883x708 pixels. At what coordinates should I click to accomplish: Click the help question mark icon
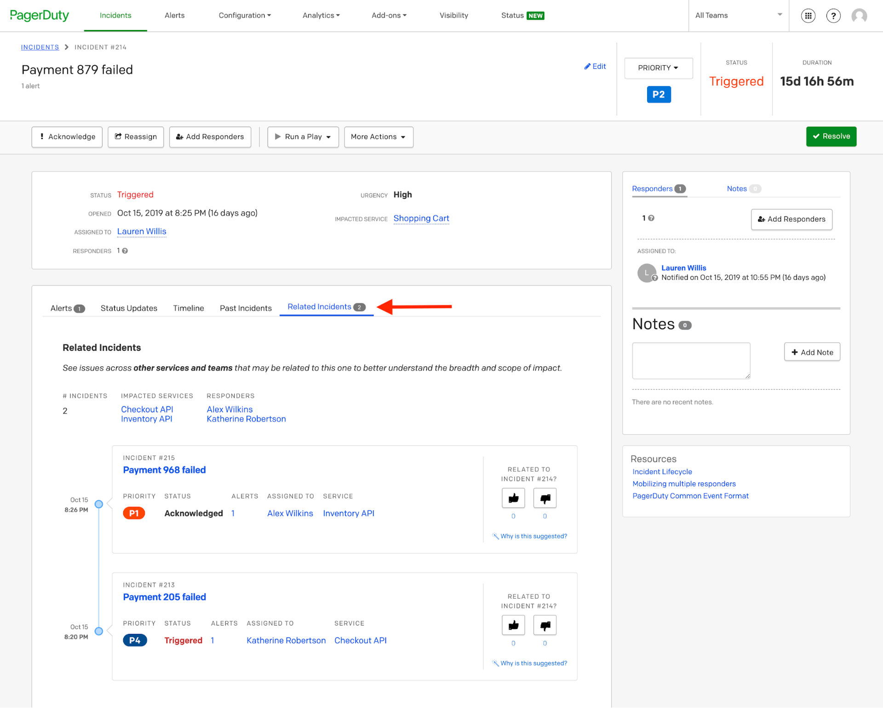[x=833, y=16]
